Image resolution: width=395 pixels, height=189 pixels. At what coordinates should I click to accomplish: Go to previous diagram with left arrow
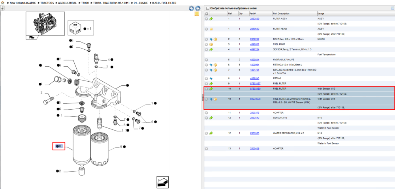pos(192,8)
